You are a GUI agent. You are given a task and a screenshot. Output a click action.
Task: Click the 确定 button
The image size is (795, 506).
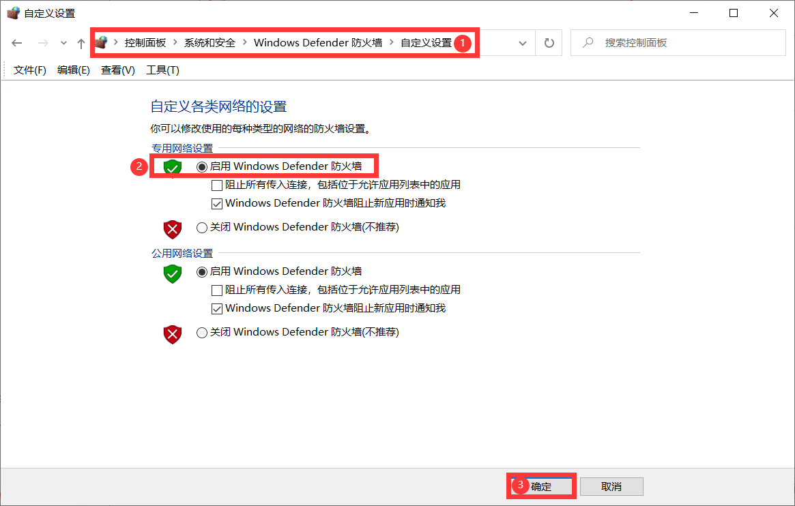pos(541,486)
